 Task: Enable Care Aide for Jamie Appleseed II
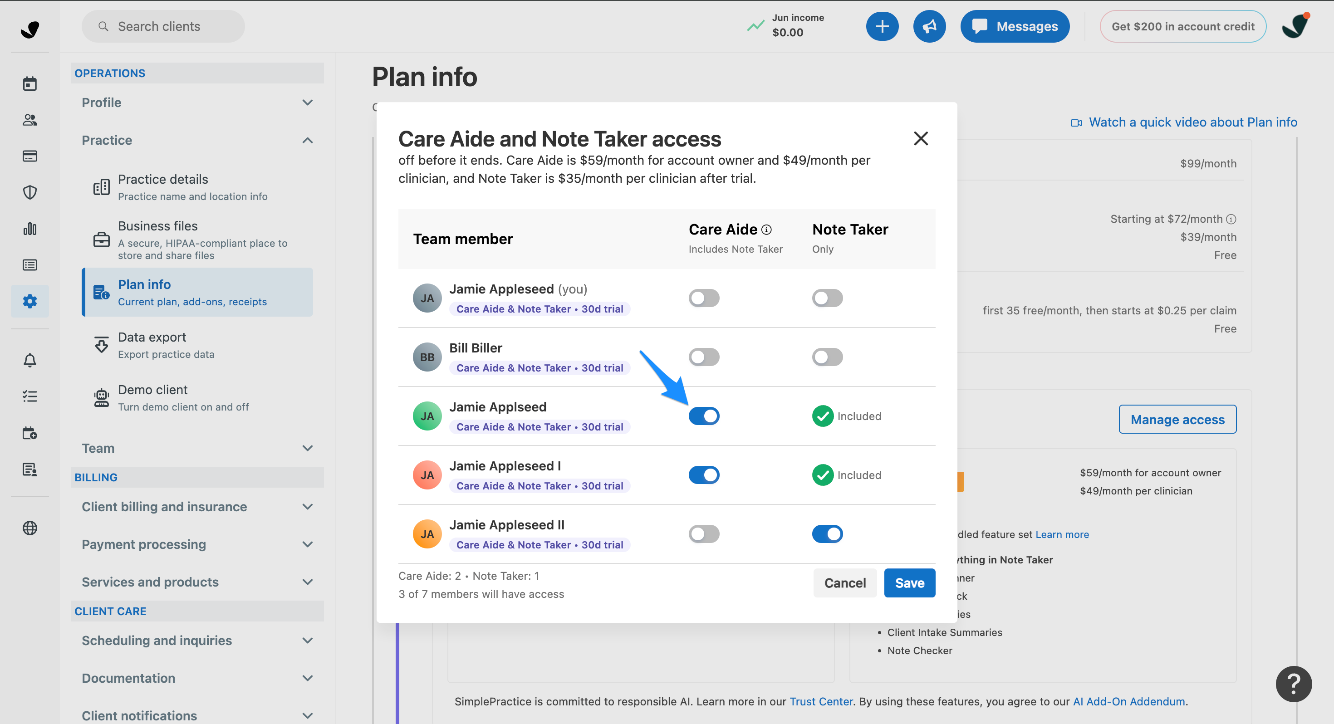click(x=704, y=534)
